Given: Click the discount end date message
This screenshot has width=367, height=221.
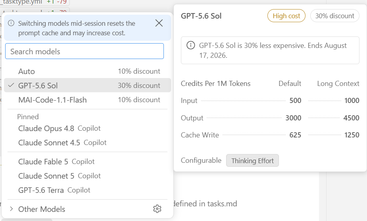Looking at the screenshot, I should pos(273,50).
